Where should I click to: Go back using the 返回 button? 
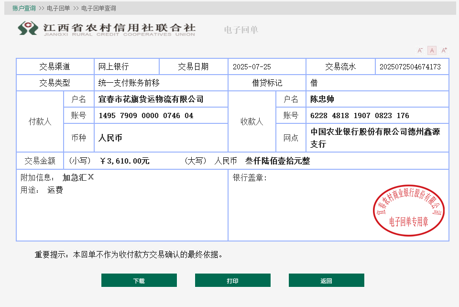click(x=327, y=280)
